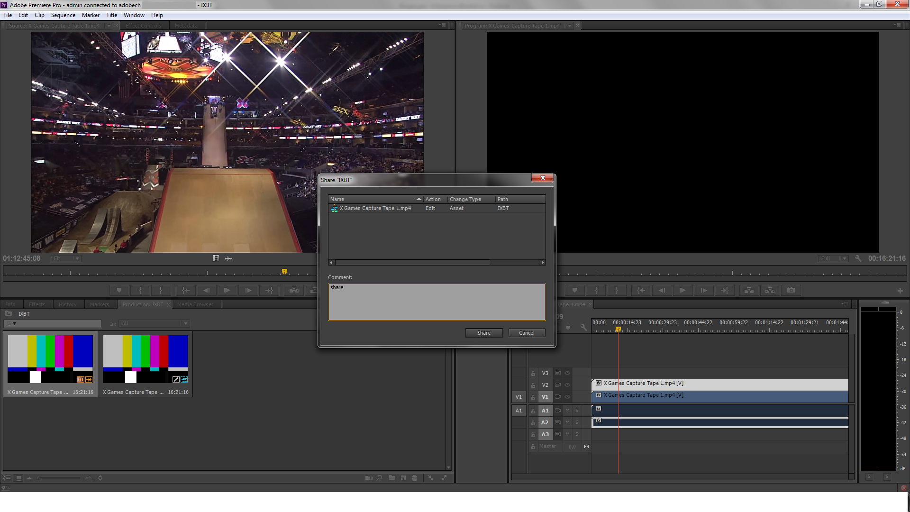910x512 pixels.
Task: Cancel the Share IXBT dialog
Action: [526, 333]
